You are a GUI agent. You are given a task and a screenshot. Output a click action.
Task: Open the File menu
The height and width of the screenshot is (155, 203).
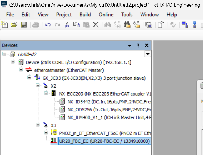(10, 15)
